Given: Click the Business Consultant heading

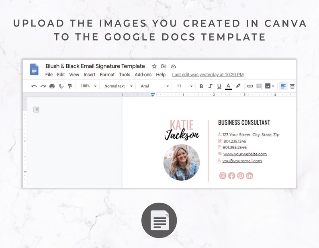Looking at the screenshot, I should tap(244, 122).
